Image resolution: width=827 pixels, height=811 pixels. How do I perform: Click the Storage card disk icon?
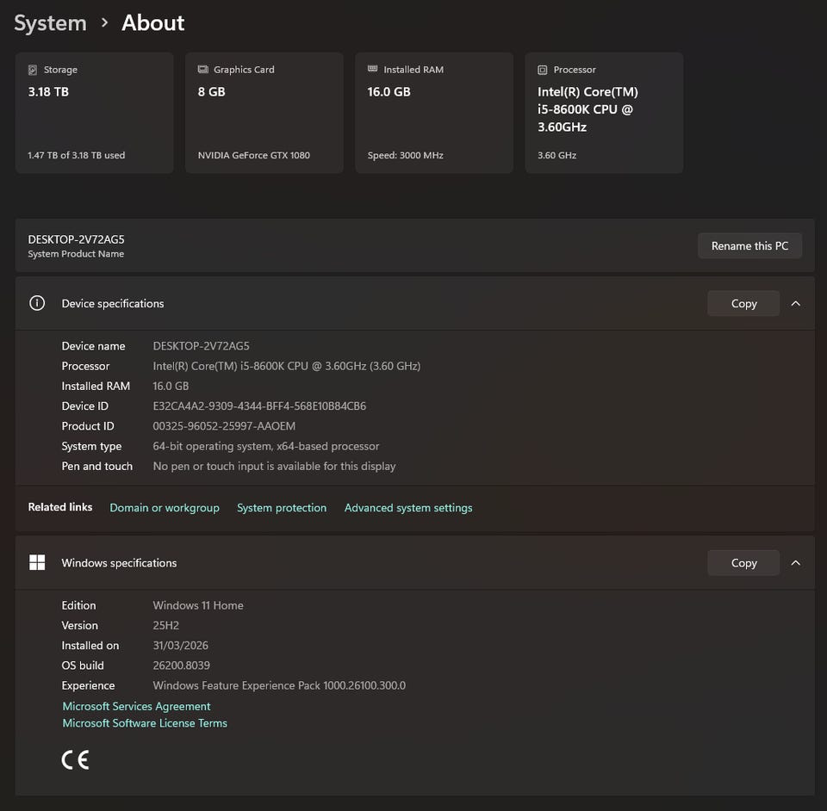pos(33,70)
